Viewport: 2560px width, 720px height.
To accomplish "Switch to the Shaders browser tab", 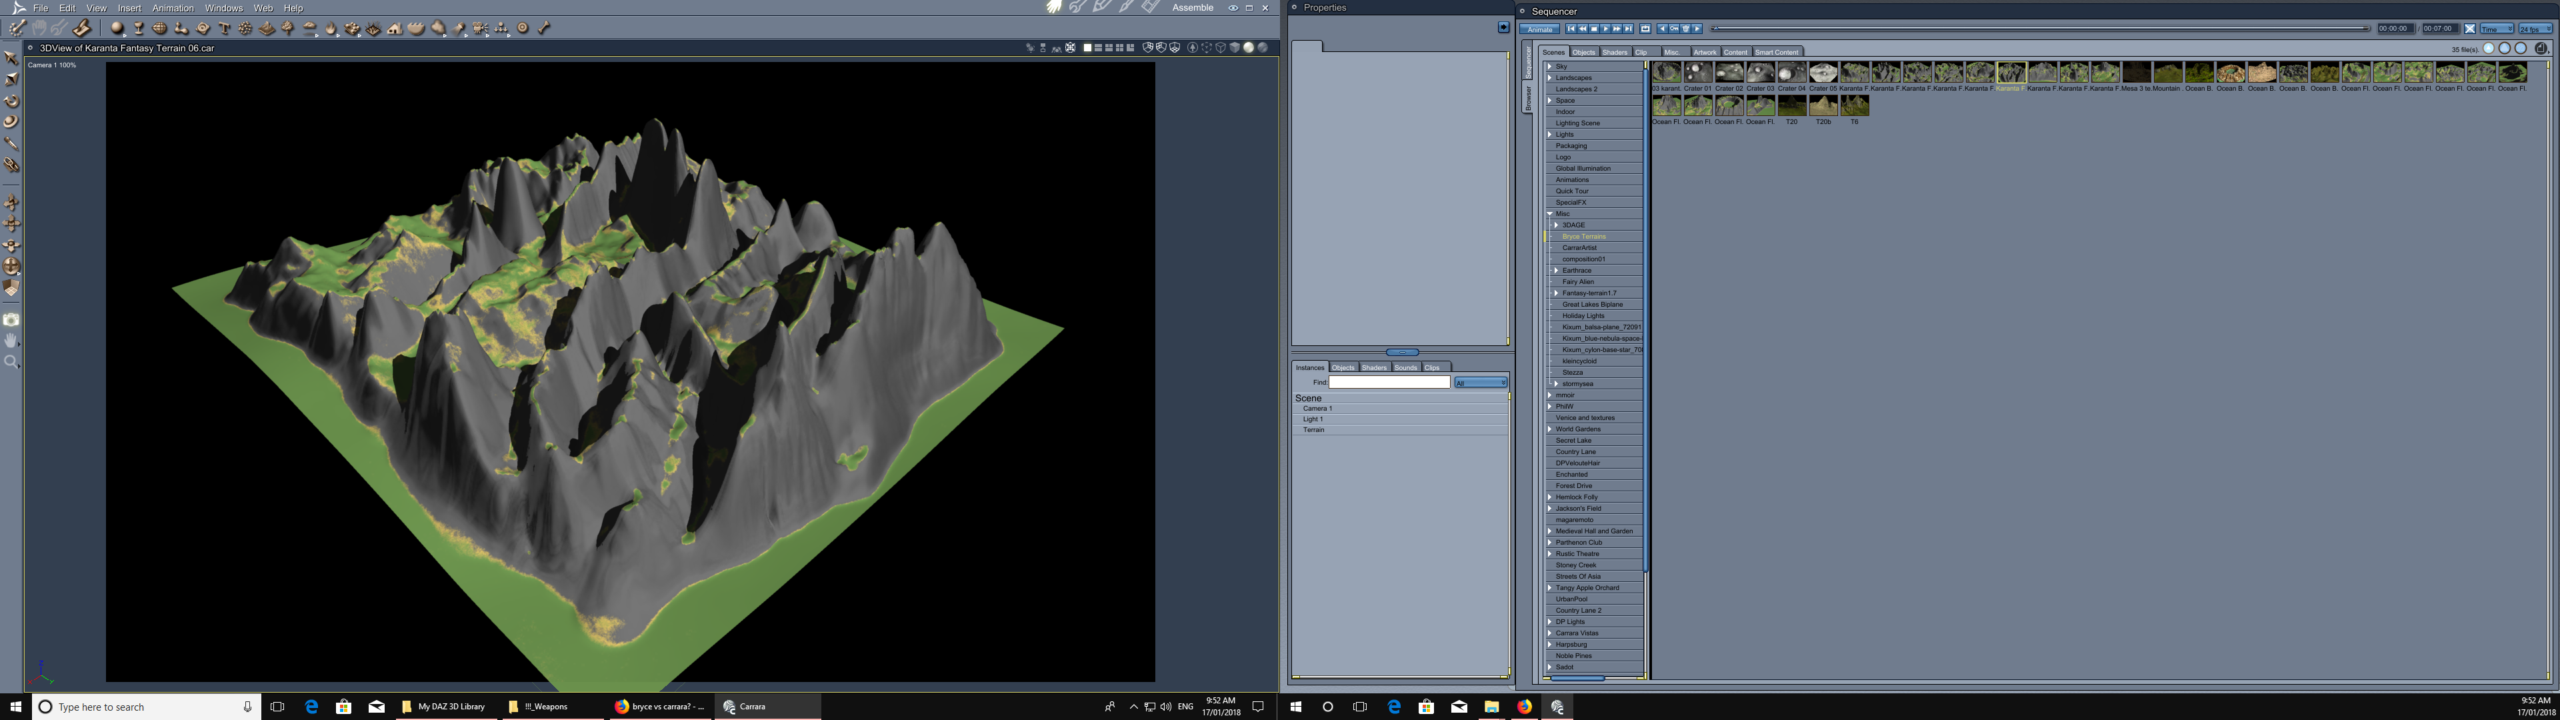I will coord(1614,52).
